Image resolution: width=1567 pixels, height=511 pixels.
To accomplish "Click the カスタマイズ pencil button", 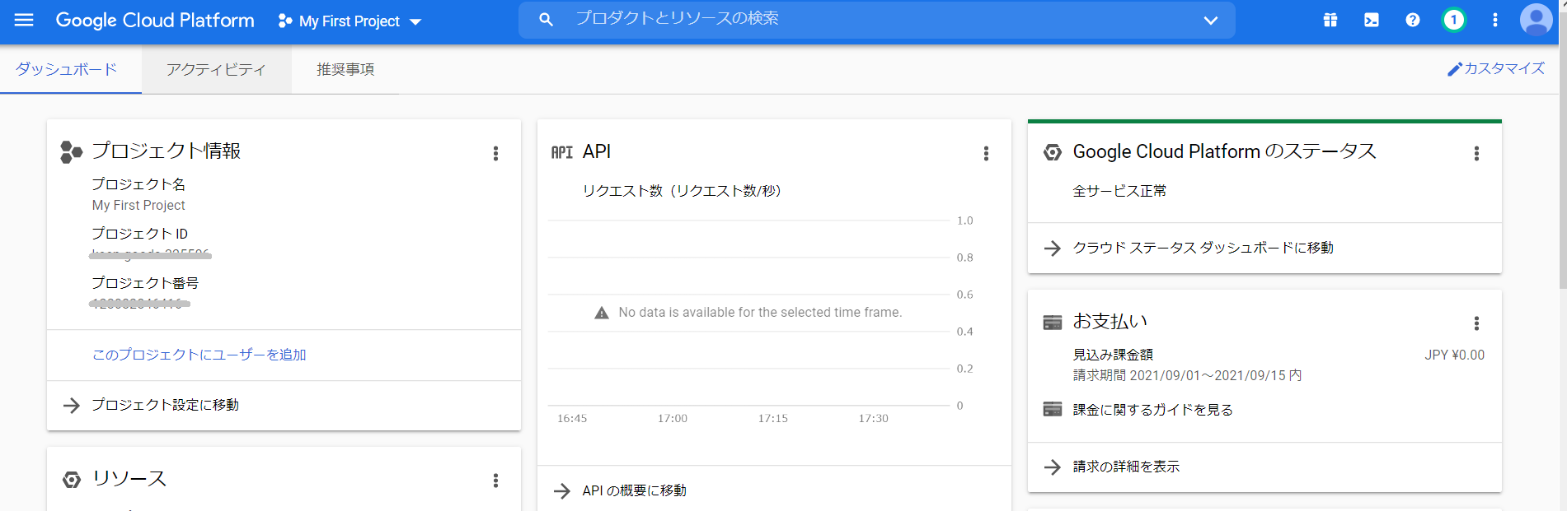I will 1496,68.
